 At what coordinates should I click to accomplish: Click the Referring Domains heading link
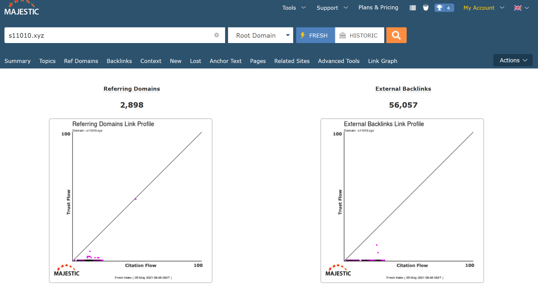coord(132,89)
